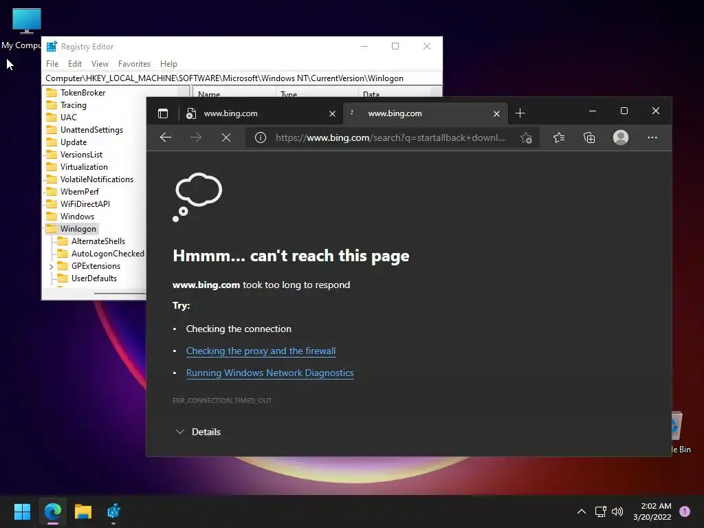Viewport: 704px width, 528px height.
Task: Add this page to favorites star icon
Action: coord(526,137)
